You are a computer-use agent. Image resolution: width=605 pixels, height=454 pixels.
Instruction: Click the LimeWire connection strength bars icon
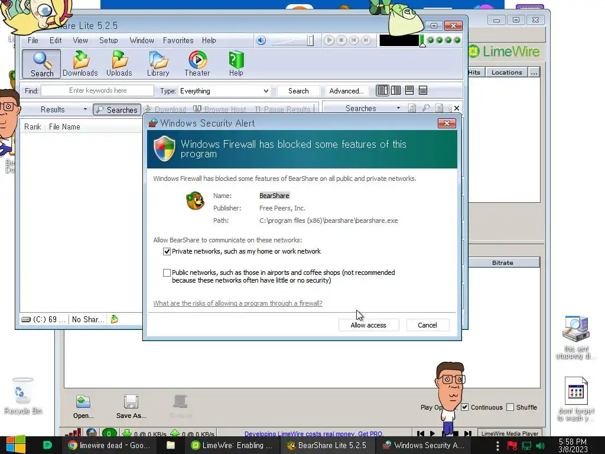[x=73, y=433]
